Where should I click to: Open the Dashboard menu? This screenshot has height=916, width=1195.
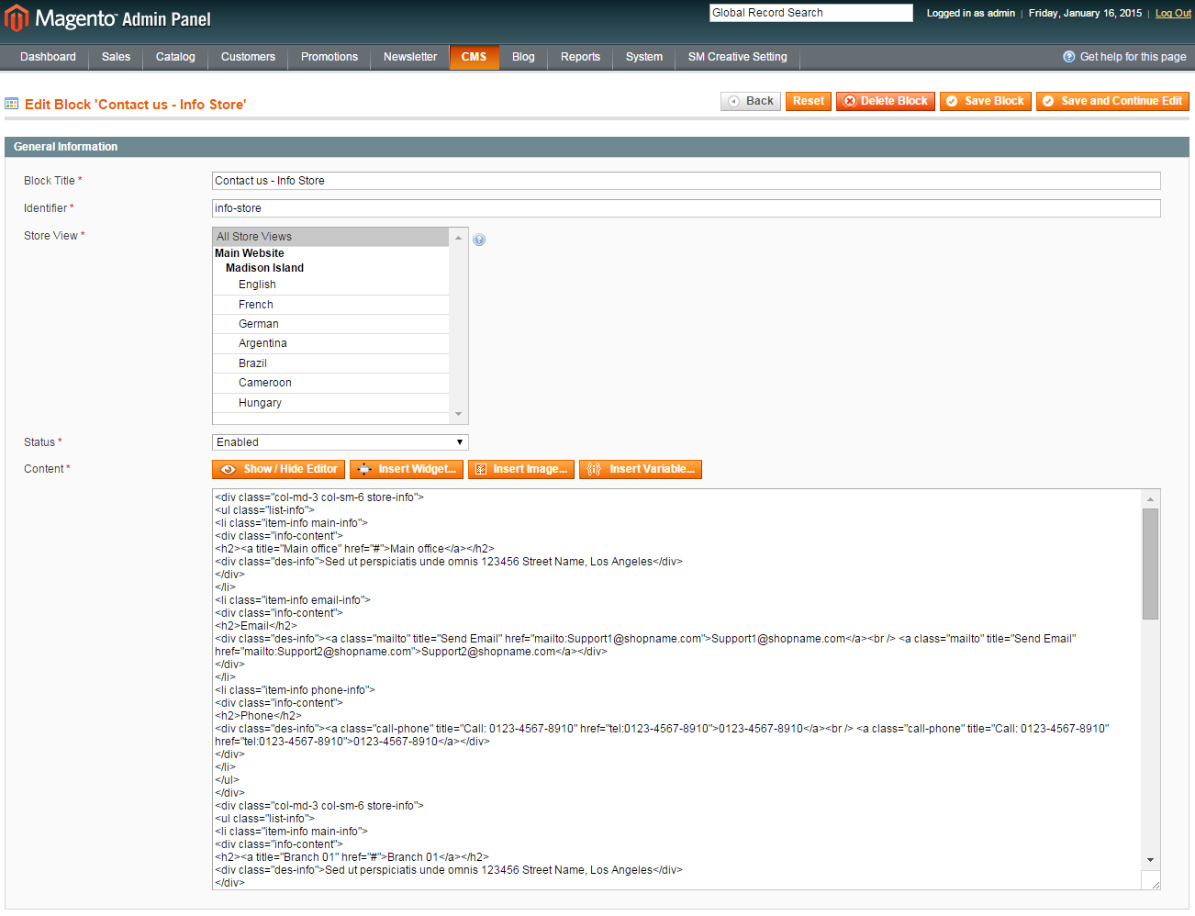pyautogui.click(x=48, y=57)
